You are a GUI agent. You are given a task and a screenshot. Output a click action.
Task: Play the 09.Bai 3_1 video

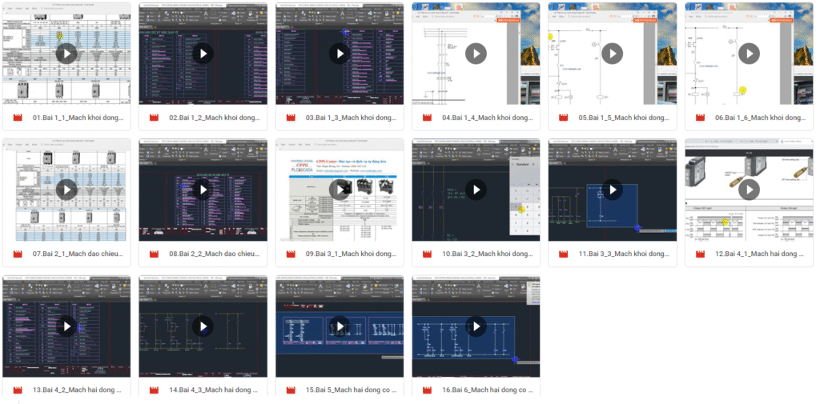tap(340, 190)
